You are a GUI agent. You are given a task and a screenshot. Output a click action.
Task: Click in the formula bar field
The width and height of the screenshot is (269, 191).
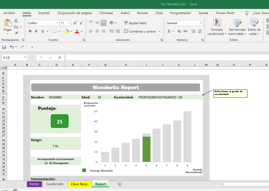(x=167, y=58)
